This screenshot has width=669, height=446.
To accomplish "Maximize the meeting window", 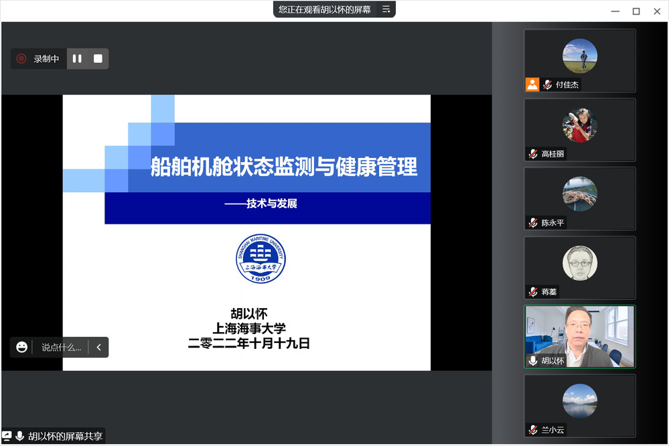I will (x=636, y=11).
